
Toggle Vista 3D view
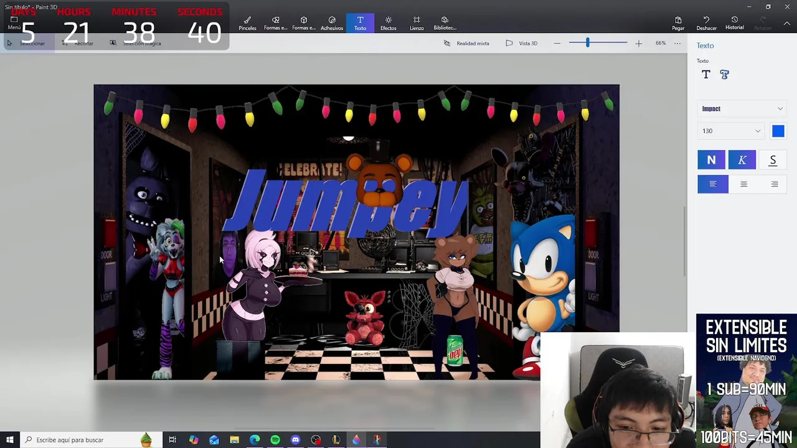point(522,43)
